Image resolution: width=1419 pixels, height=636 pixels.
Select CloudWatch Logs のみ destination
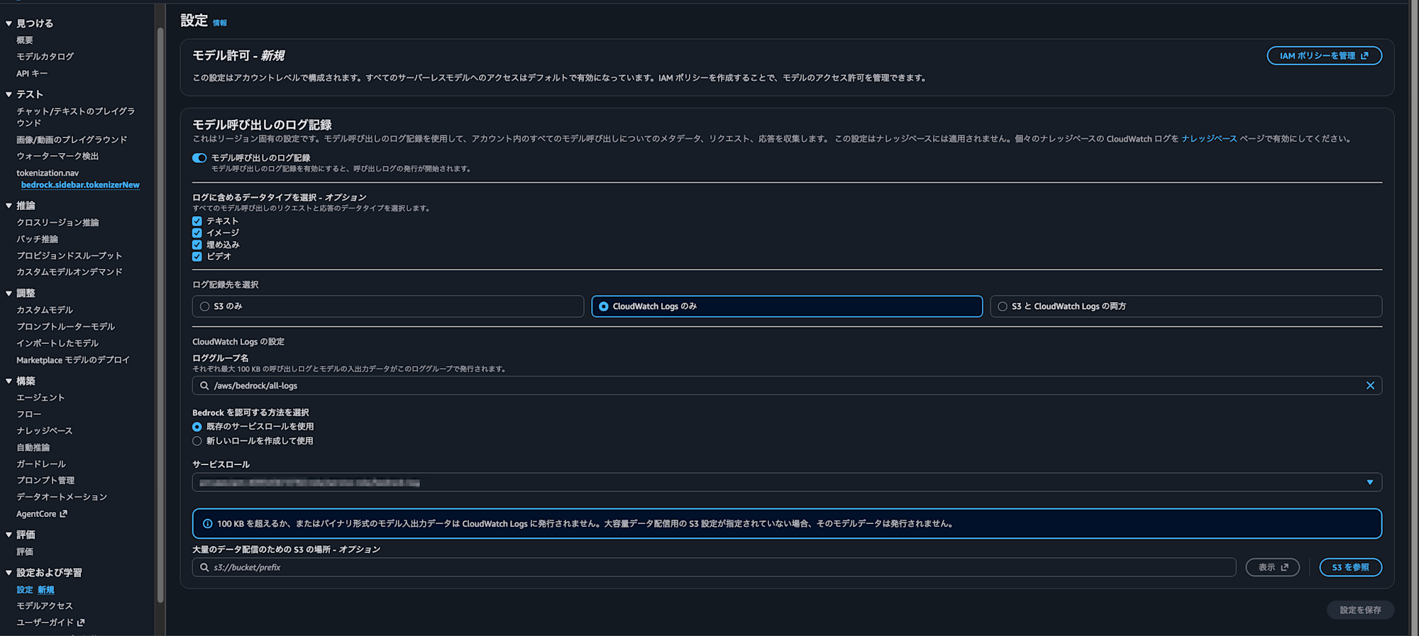[787, 306]
